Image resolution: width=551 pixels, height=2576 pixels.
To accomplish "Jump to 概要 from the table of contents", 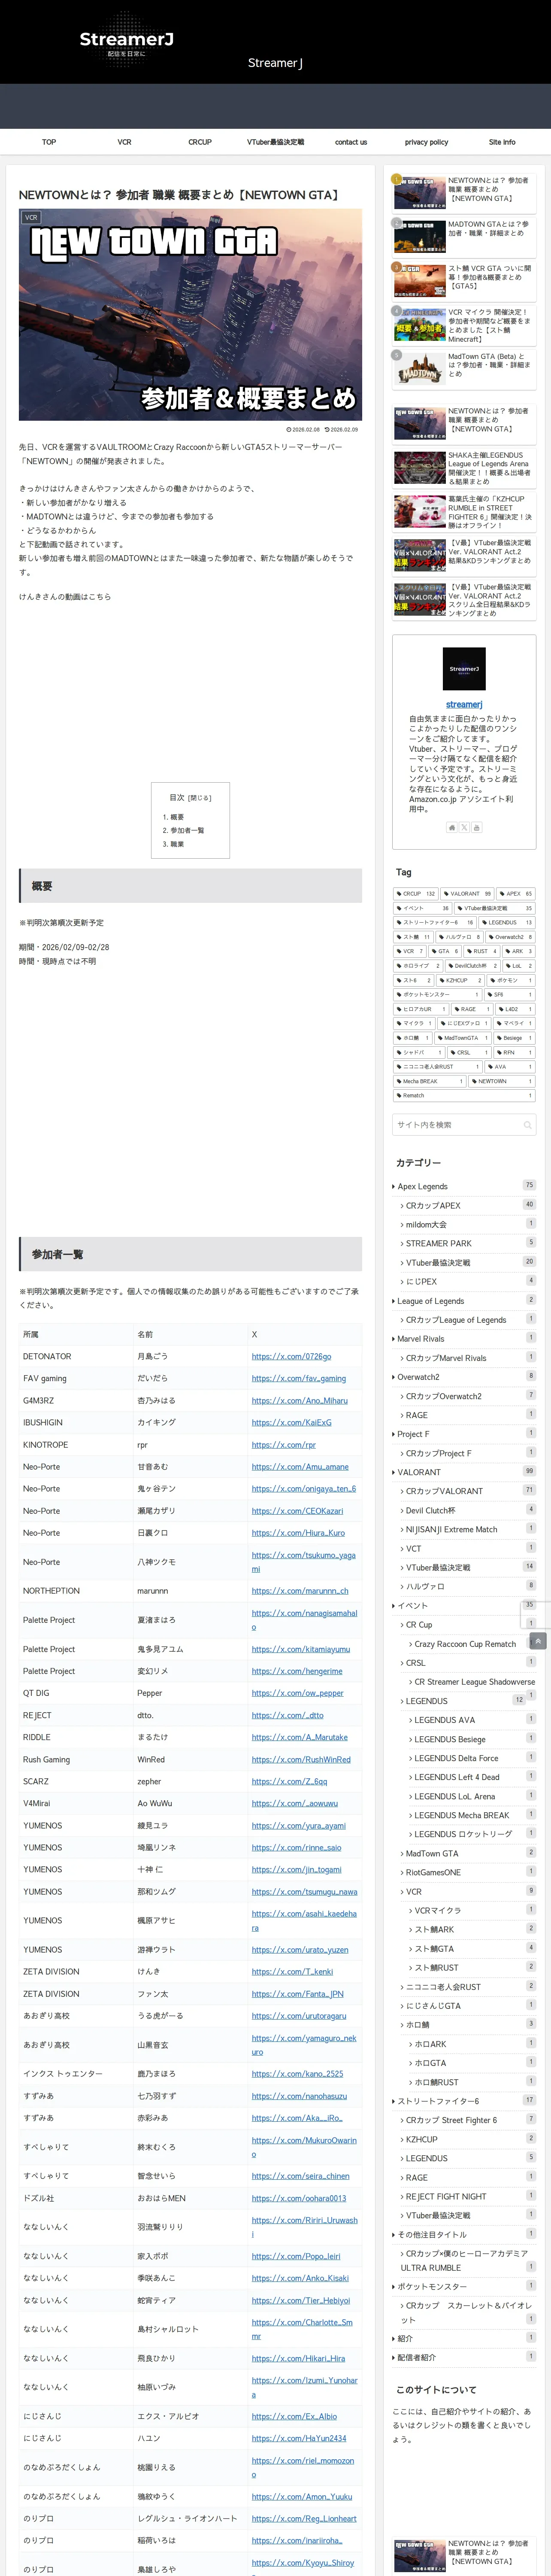I will 177,817.
